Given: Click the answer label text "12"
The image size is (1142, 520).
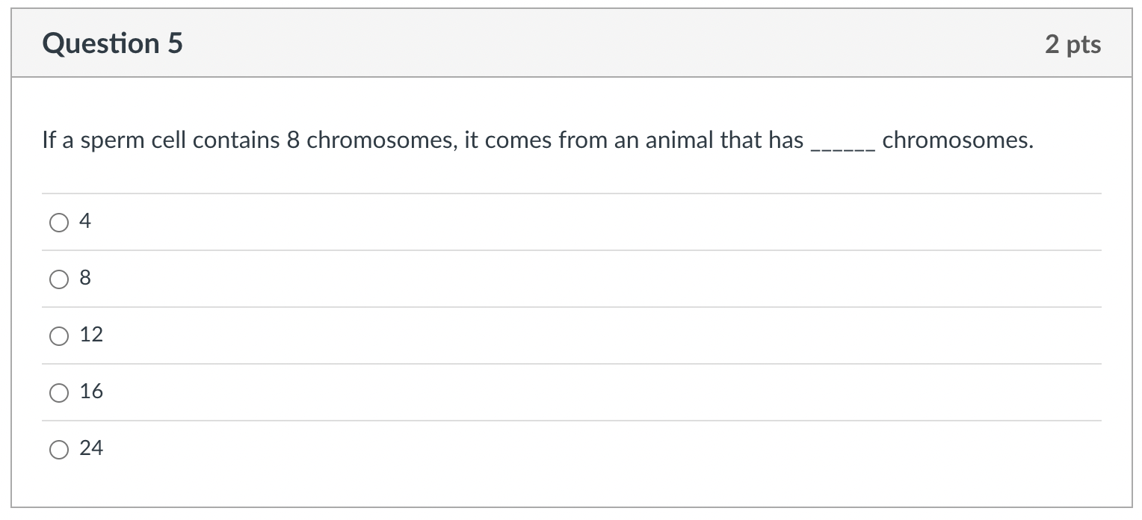Looking at the screenshot, I should pos(91,335).
